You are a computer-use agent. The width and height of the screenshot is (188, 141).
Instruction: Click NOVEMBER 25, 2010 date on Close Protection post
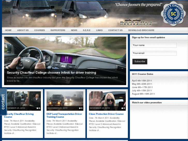click(x=100, y=108)
